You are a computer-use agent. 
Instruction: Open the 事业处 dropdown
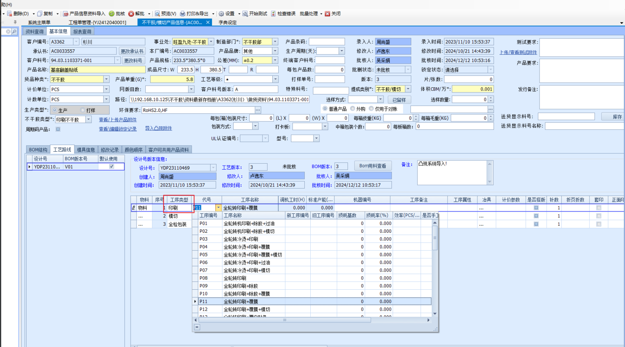[211, 41]
